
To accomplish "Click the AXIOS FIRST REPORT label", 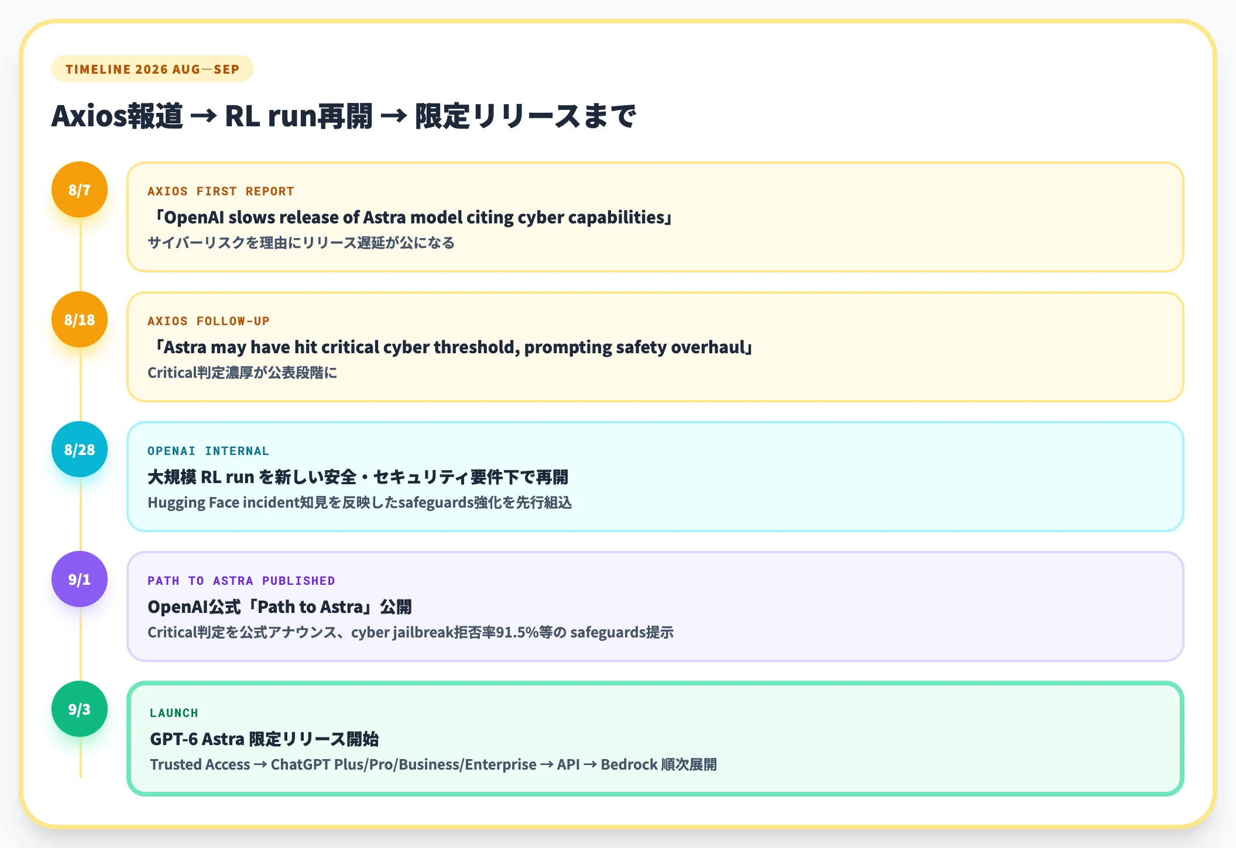I will (x=221, y=191).
